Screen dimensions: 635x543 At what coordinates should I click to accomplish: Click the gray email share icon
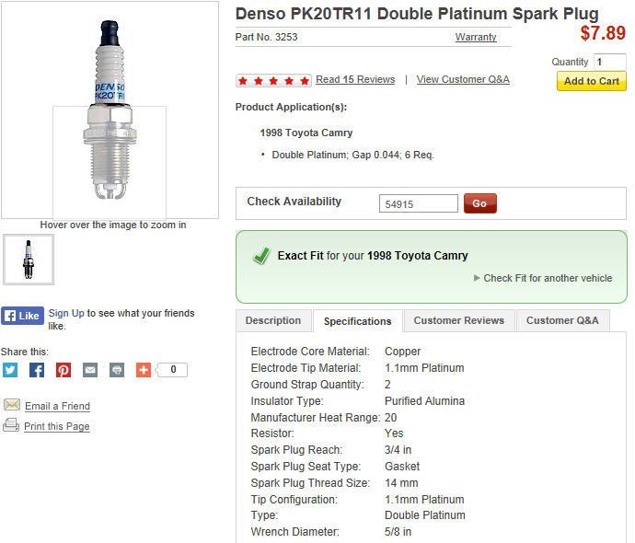point(90,370)
